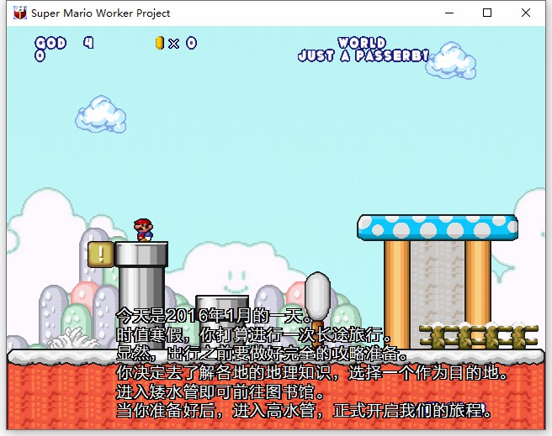552x436 pixels.
Task: Click the line starting with '当你准备好后'
Action: [304, 410]
